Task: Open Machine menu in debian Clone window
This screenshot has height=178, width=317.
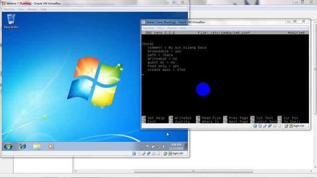Action: pos(149,28)
